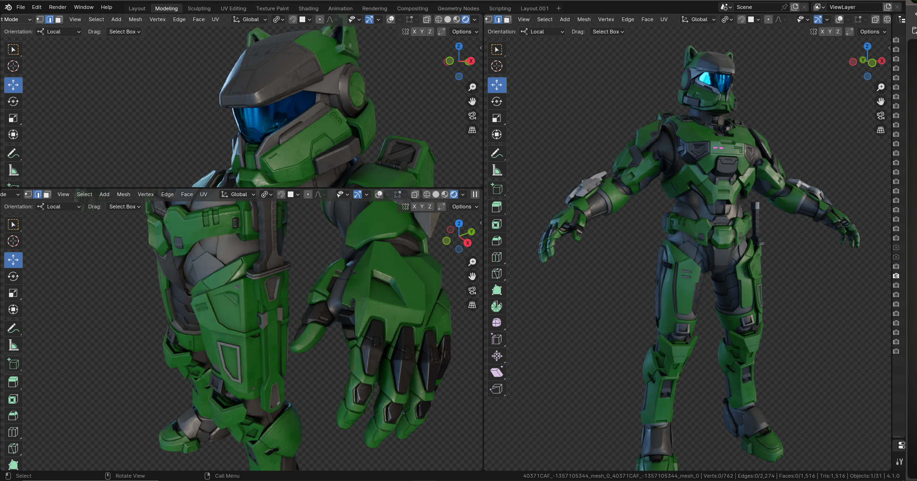Open the Mode dropdown in top-left viewport
This screenshot has width=917, height=481.
point(16,19)
